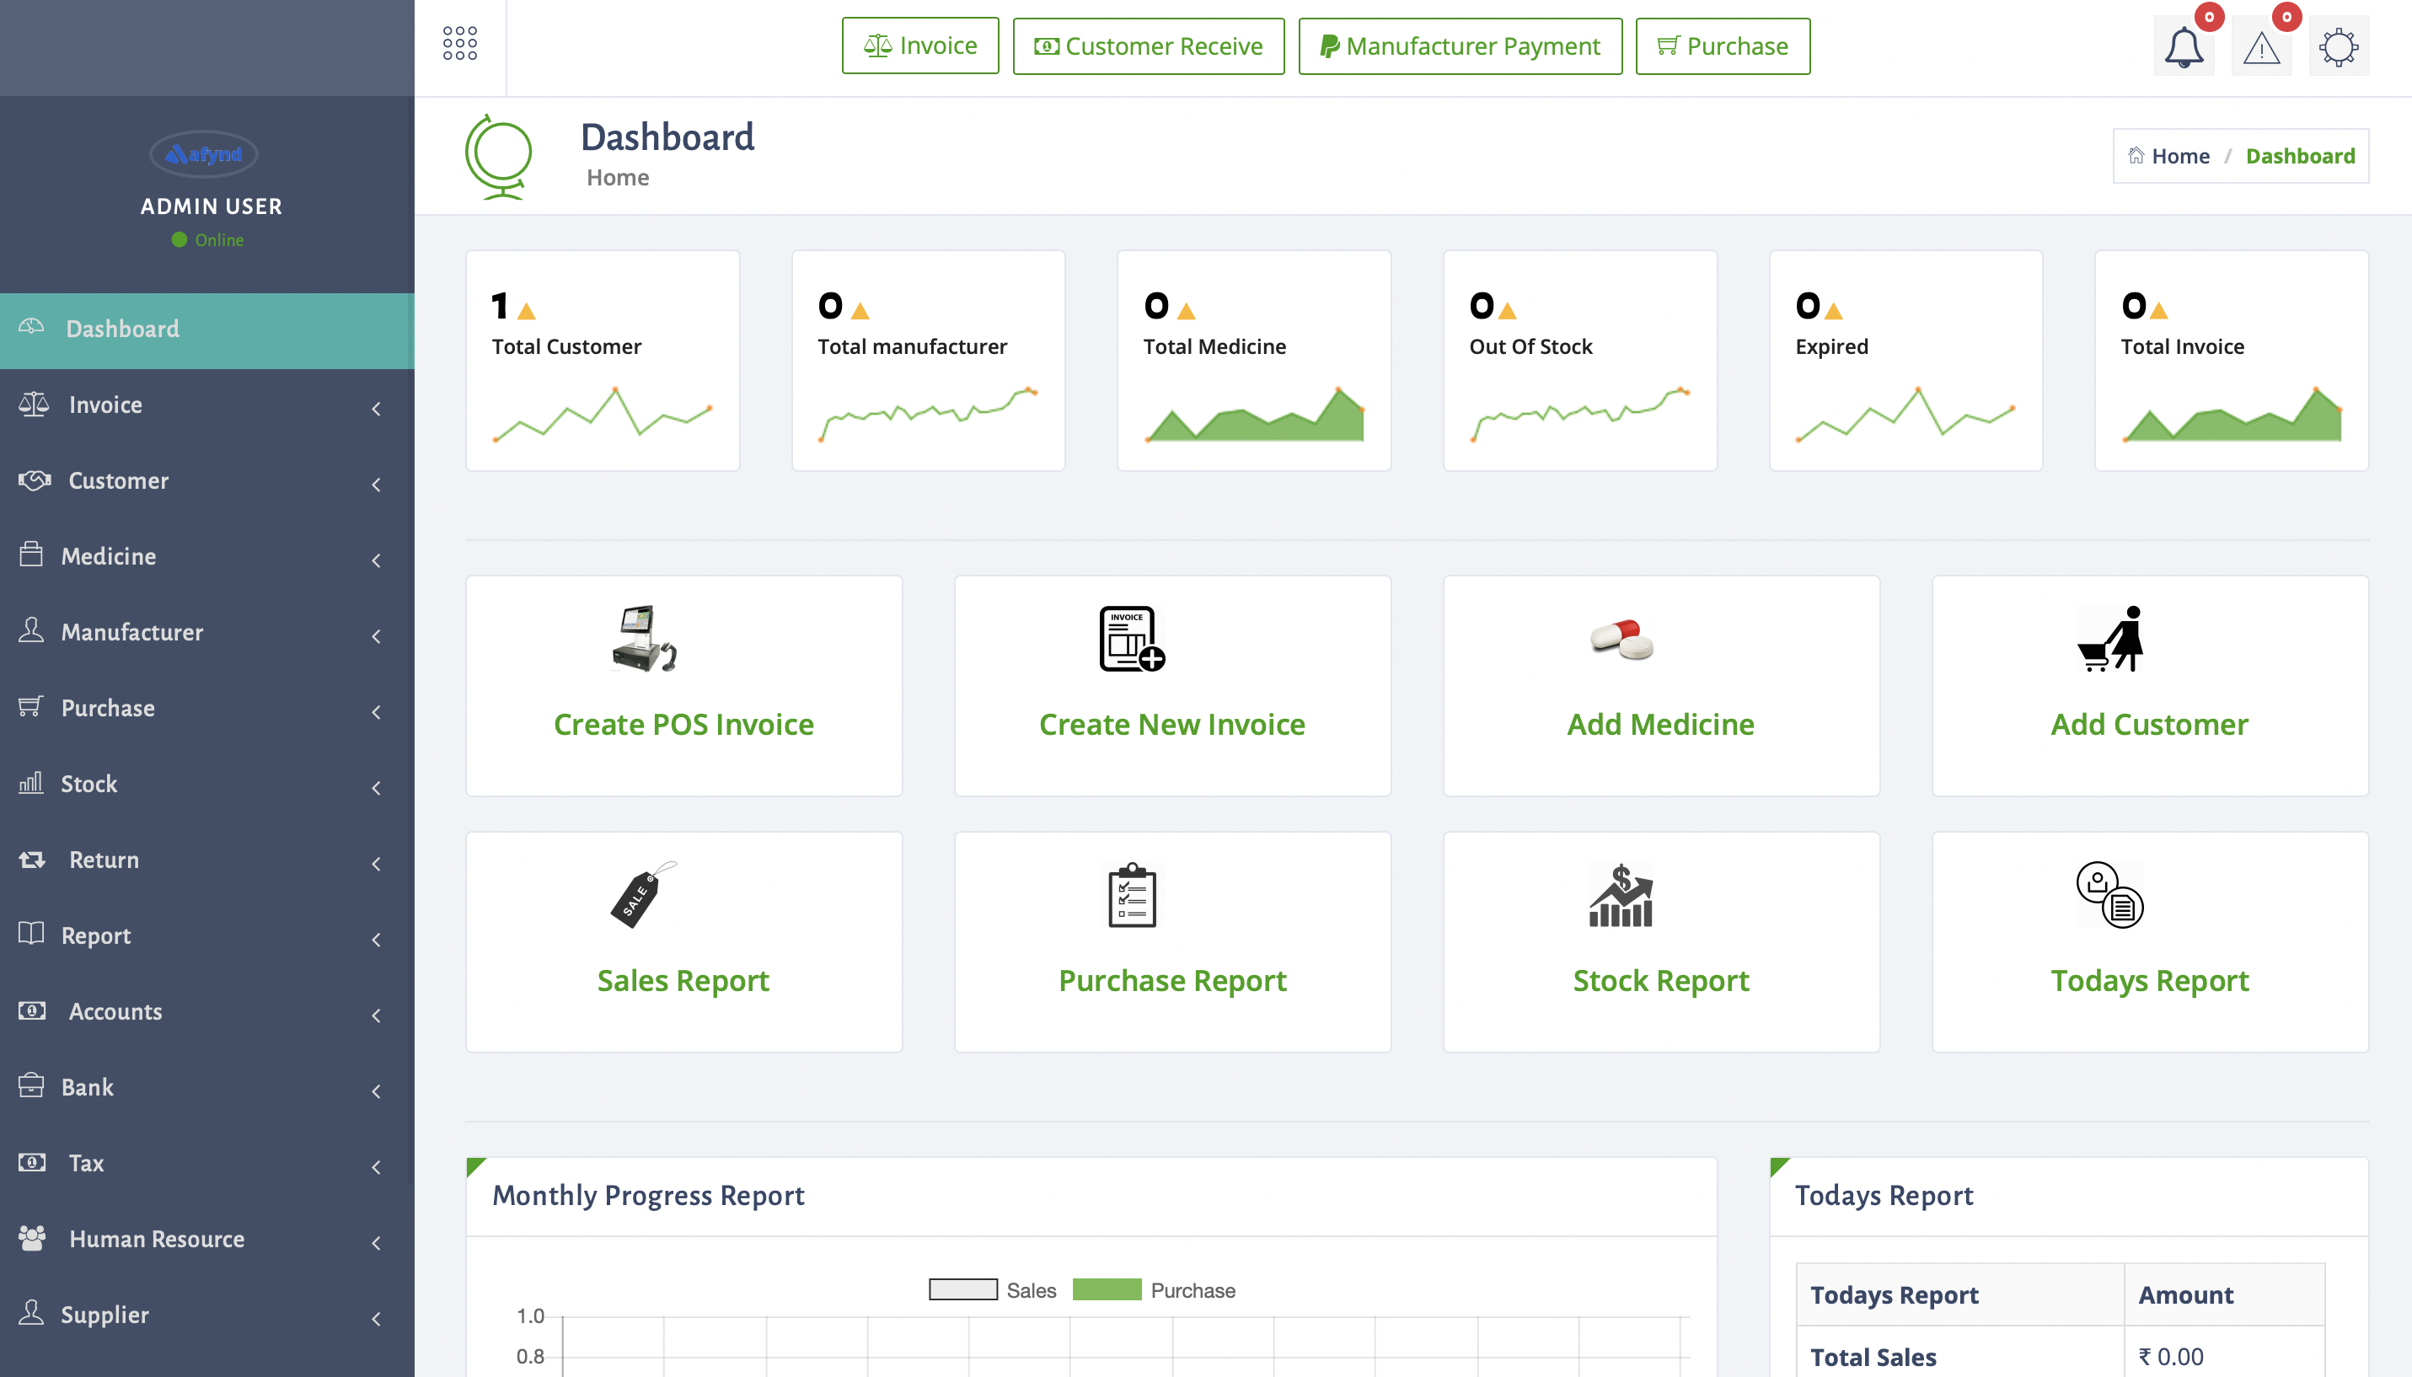Open the Accounts sidebar item

point(115,1011)
